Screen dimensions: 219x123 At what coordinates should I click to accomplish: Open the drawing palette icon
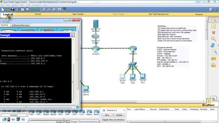[59, 10]
